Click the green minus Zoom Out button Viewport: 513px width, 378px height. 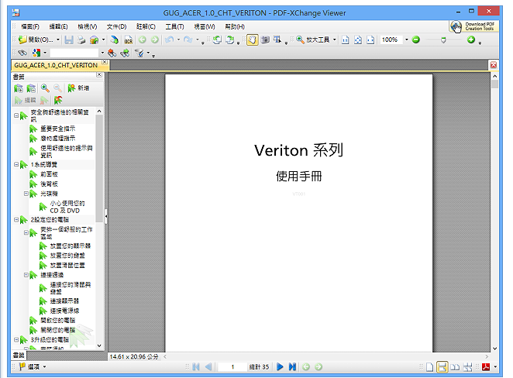tap(416, 40)
